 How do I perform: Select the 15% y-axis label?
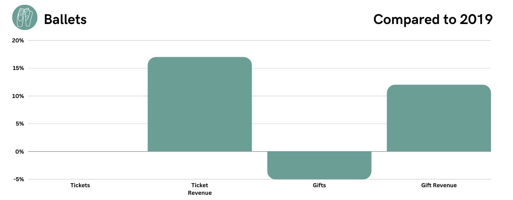[18, 68]
